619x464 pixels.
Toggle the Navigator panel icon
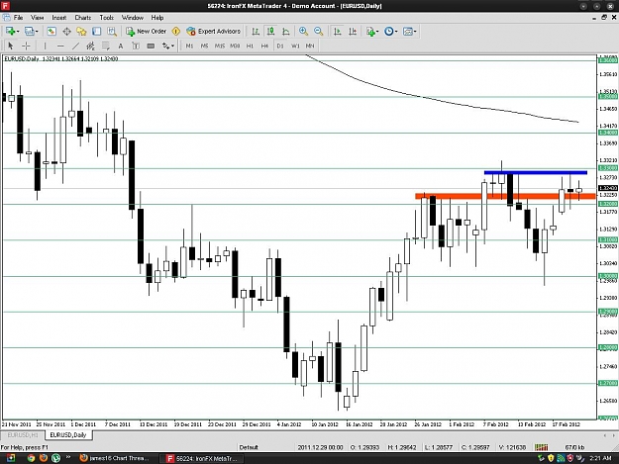coord(82,31)
